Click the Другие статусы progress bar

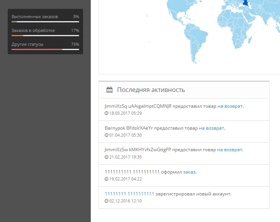coord(45,50)
